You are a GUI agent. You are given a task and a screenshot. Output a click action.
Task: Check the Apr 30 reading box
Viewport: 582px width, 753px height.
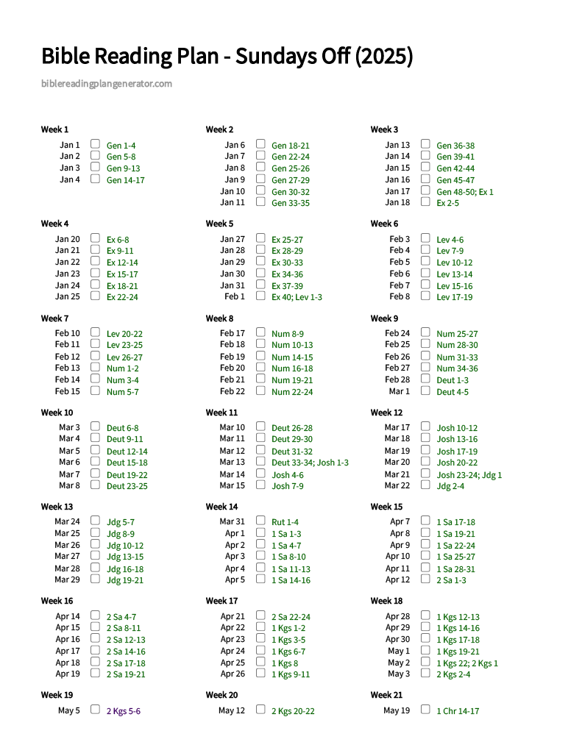click(x=425, y=639)
